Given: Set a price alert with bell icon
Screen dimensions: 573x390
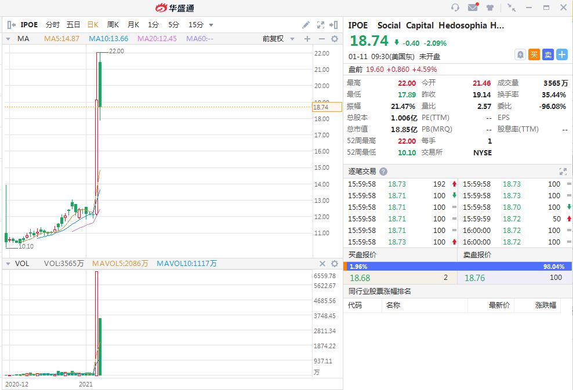Looking at the screenshot, I should point(520,54).
